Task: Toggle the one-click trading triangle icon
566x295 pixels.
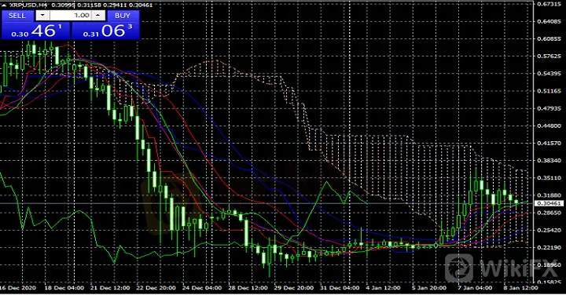Action: [x=4, y=5]
